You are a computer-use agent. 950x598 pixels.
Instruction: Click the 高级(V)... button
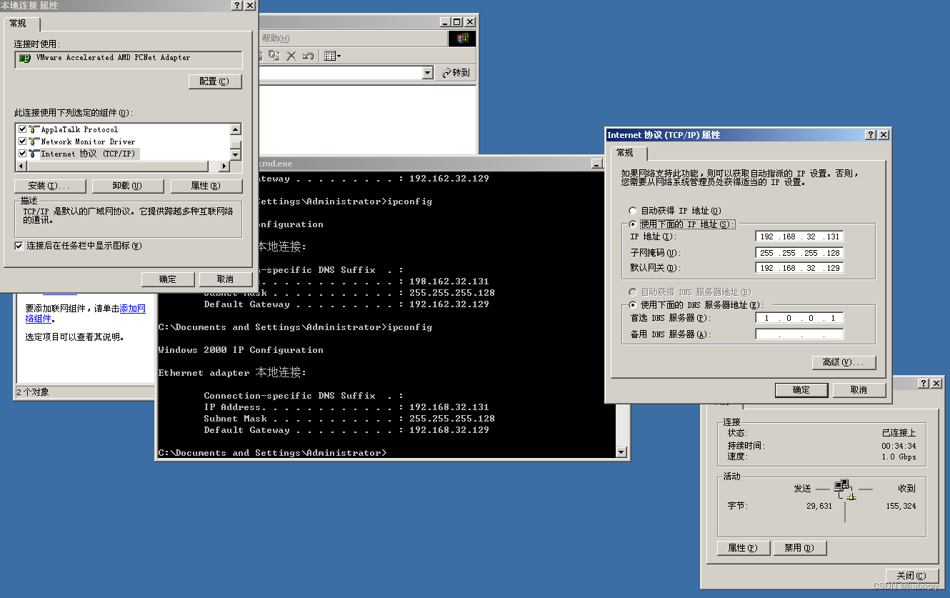click(844, 362)
